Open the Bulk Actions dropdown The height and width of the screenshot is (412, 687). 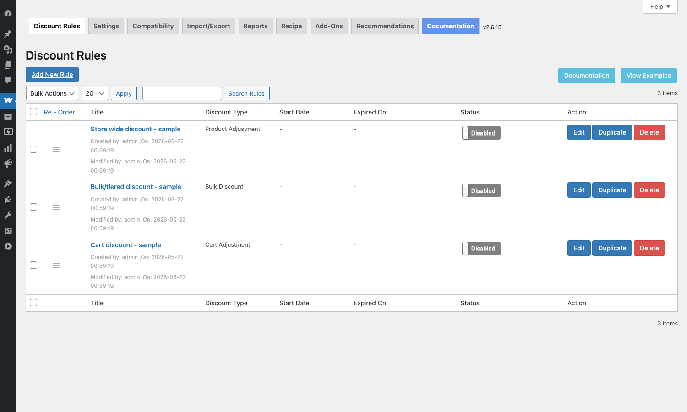point(52,93)
